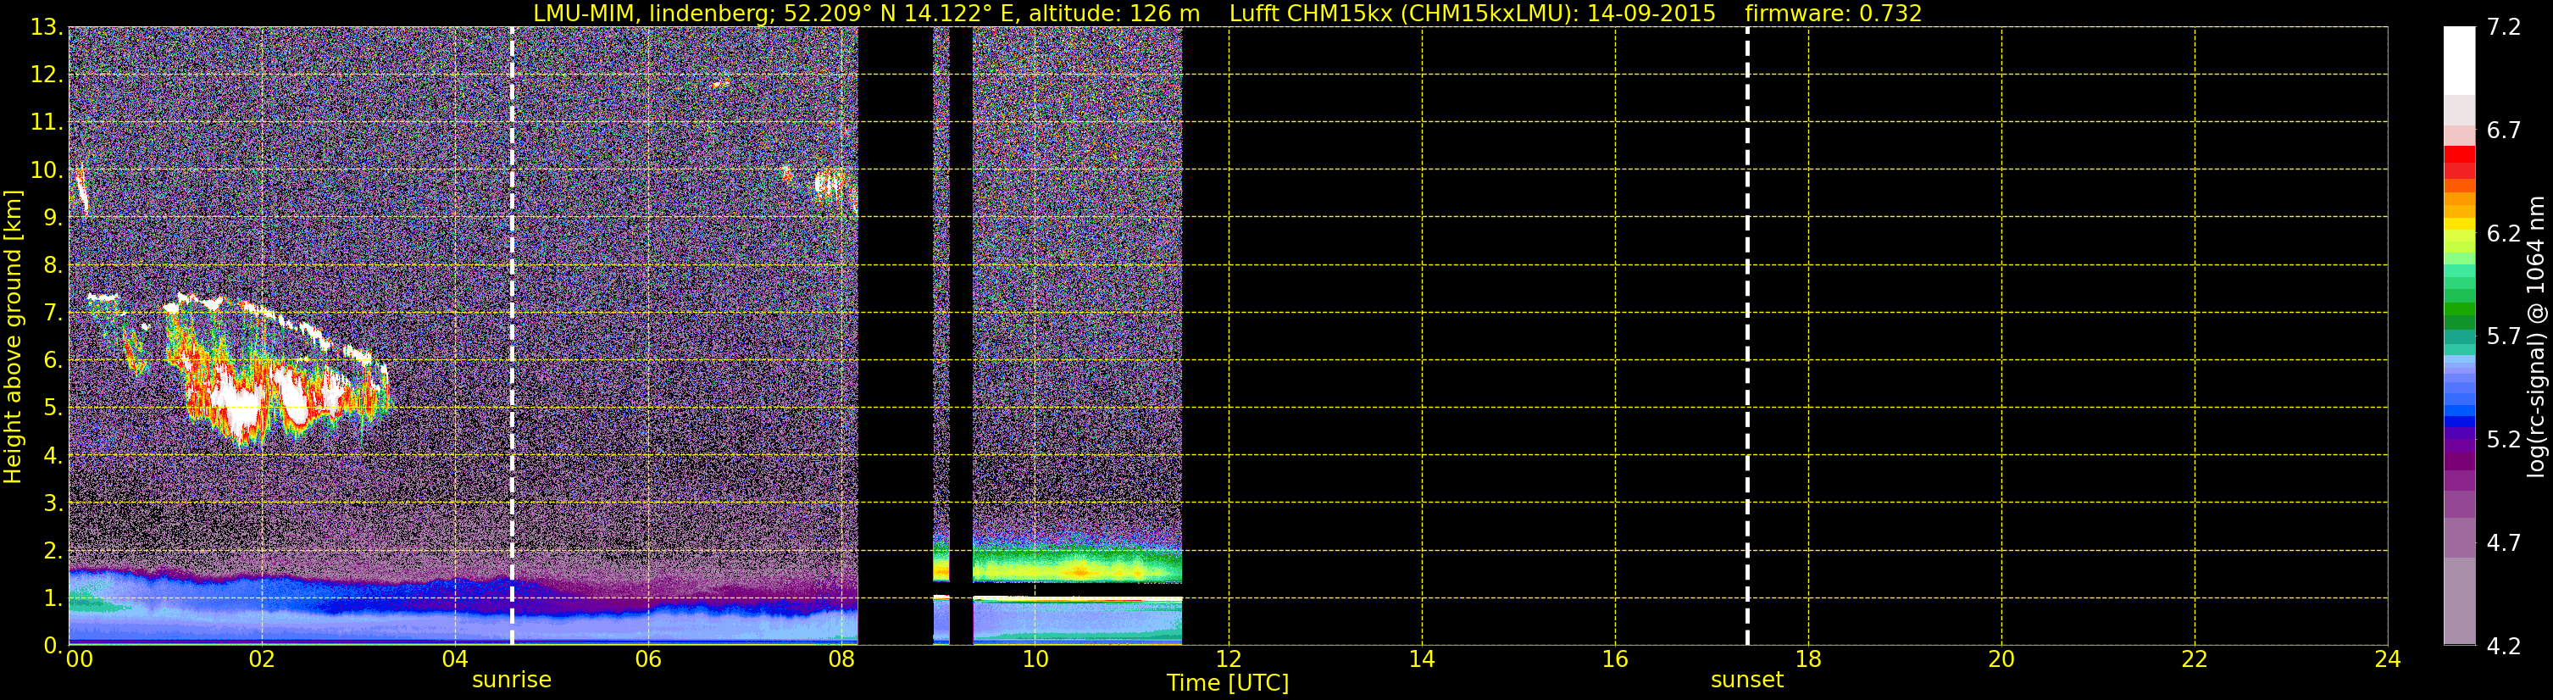The width and height of the screenshot is (2553, 700).
Task: Click the time tick label '10'
Action: (x=1035, y=659)
